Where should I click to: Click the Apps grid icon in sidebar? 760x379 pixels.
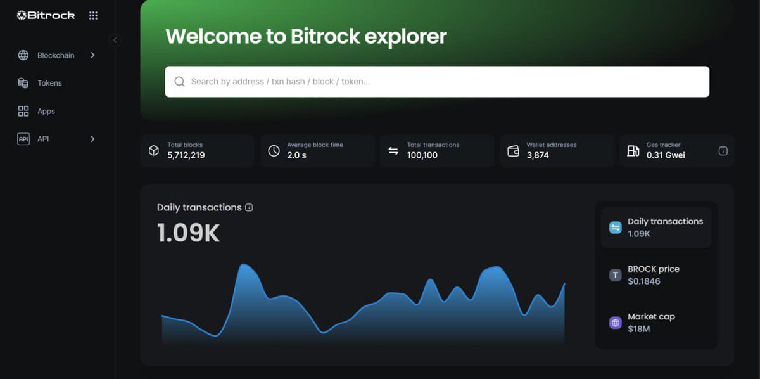[23, 111]
